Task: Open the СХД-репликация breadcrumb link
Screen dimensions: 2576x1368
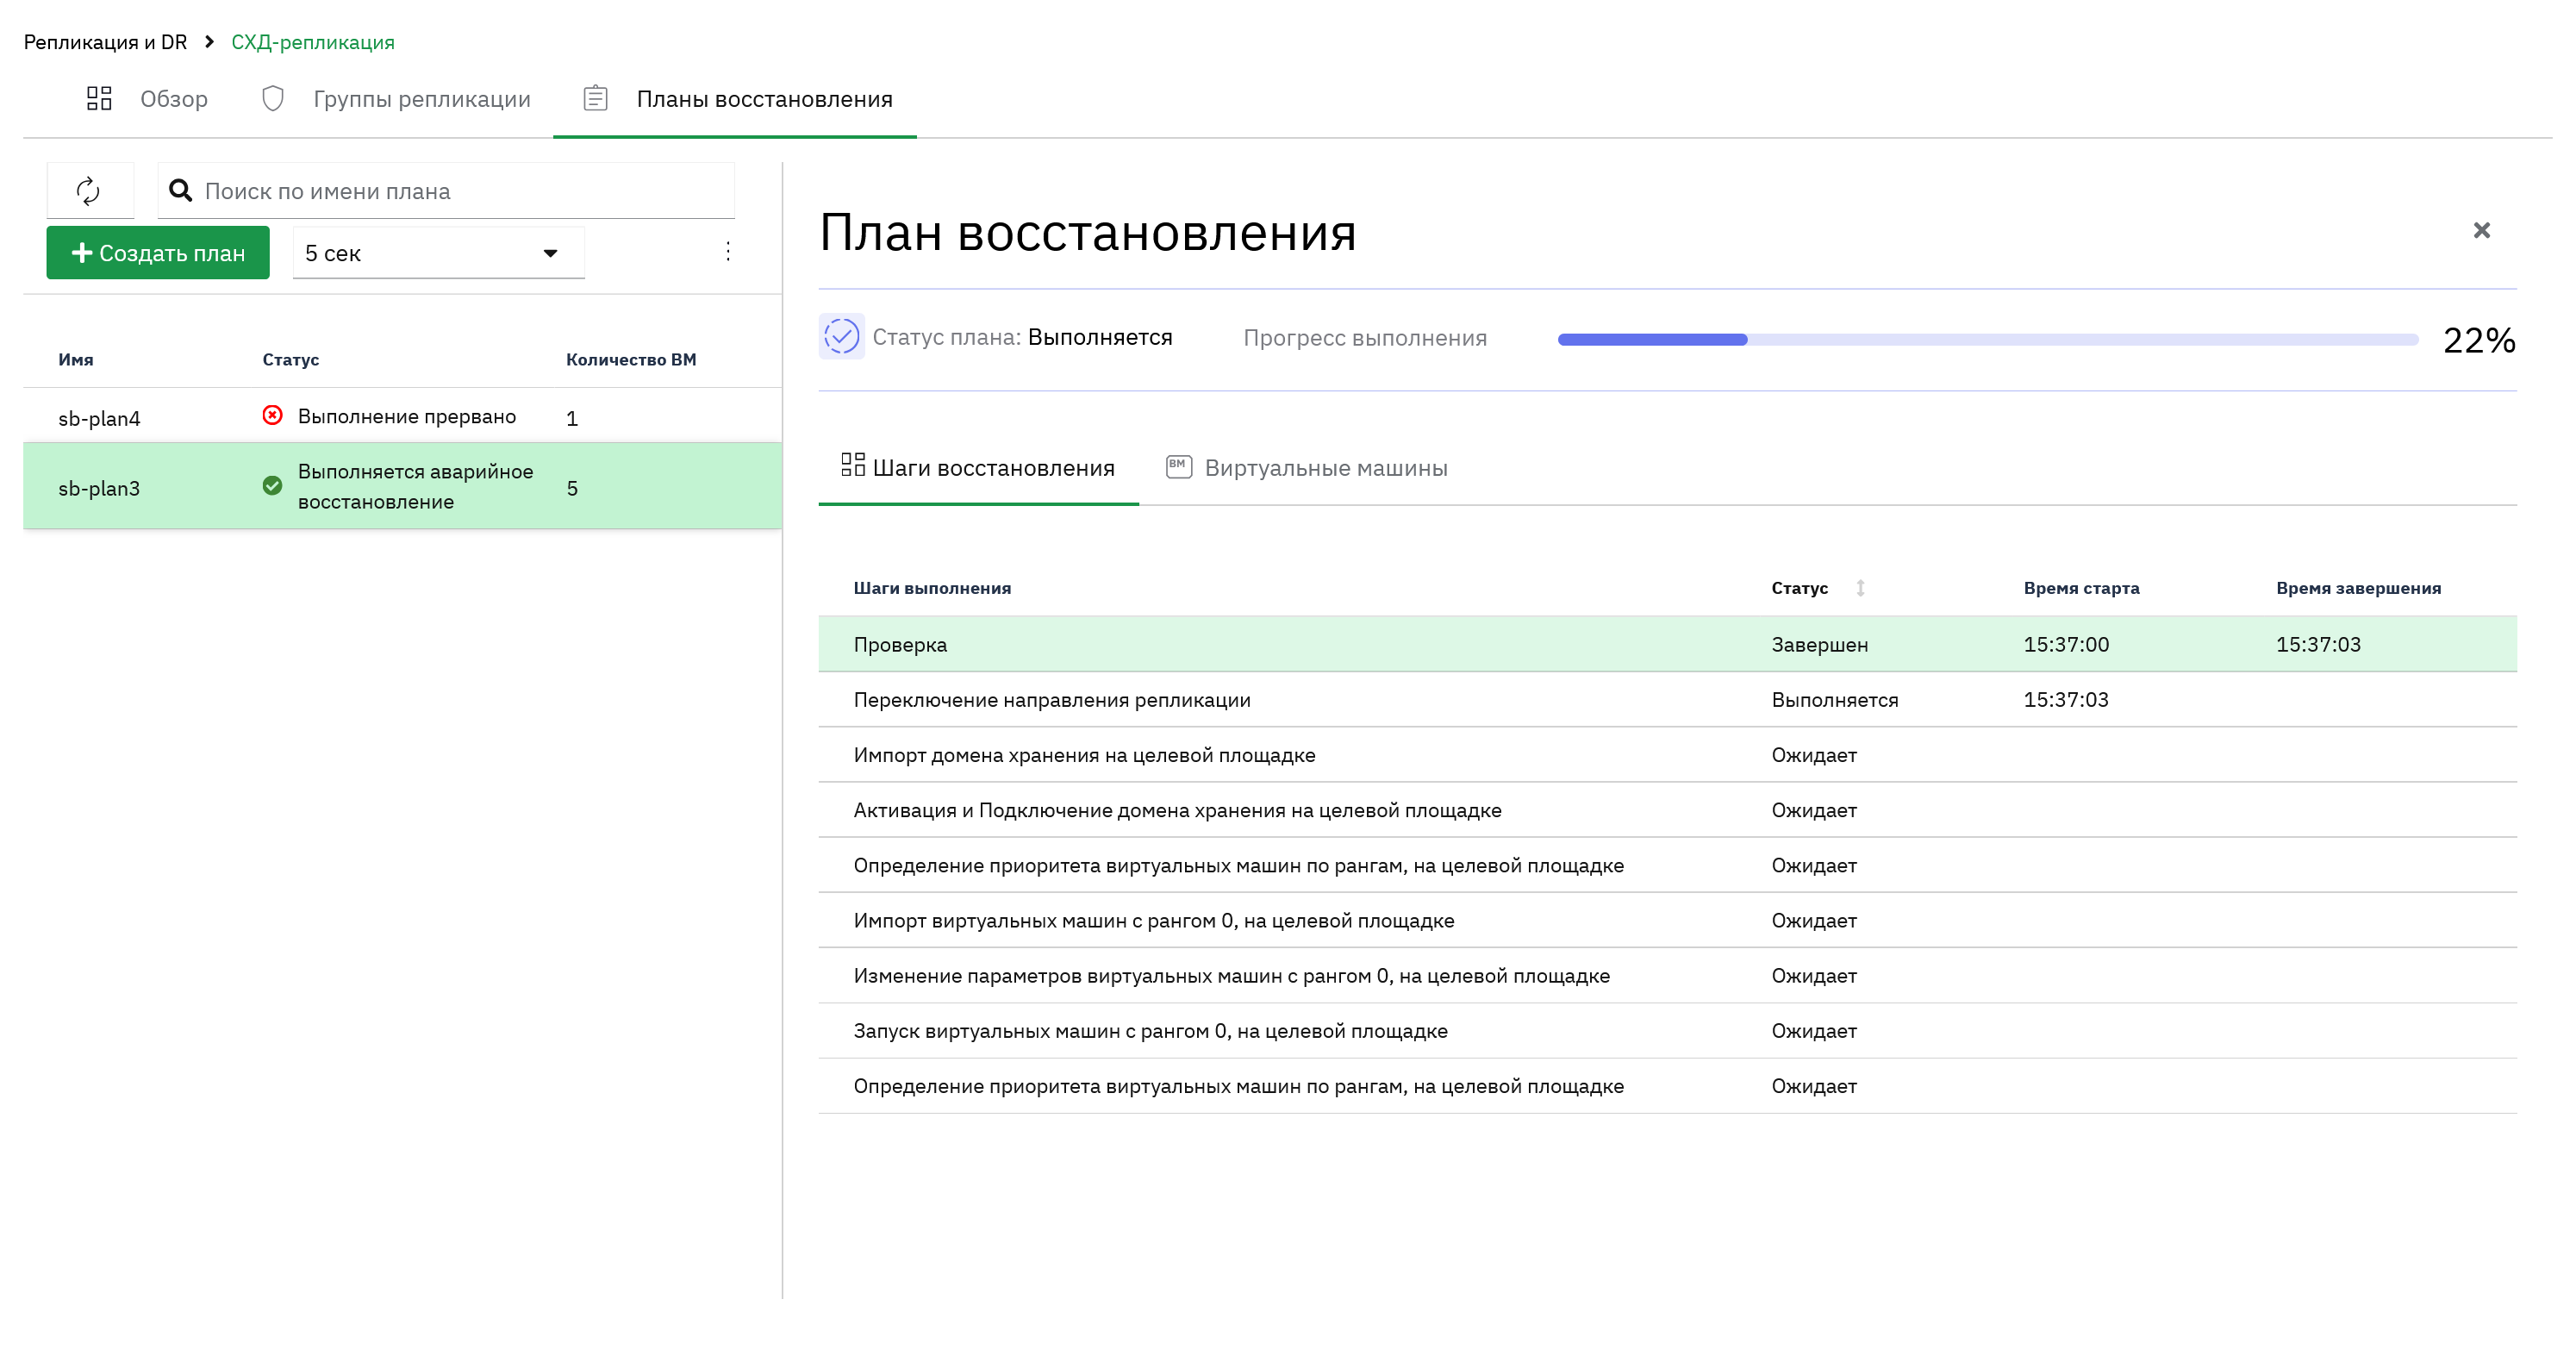Action: [313, 42]
